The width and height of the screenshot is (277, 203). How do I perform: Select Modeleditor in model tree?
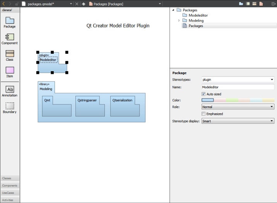click(198, 15)
